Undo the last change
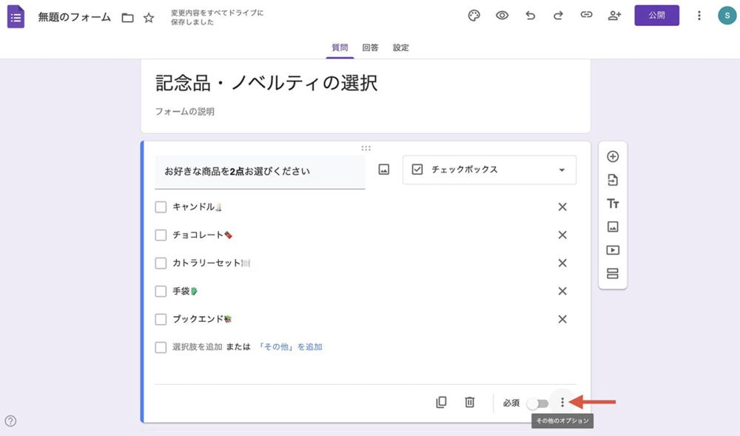 point(530,15)
